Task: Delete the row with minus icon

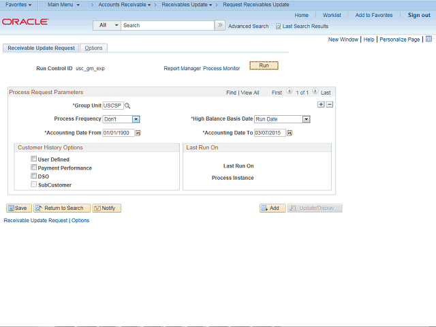Action: tap(330, 104)
